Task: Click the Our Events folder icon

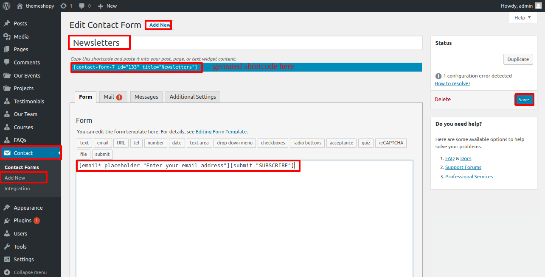Action: click(x=7, y=75)
